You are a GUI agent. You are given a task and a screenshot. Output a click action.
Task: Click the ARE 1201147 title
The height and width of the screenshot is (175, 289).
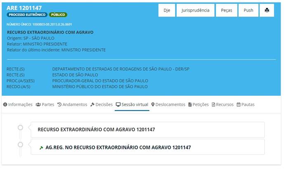click(x=24, y=8)
